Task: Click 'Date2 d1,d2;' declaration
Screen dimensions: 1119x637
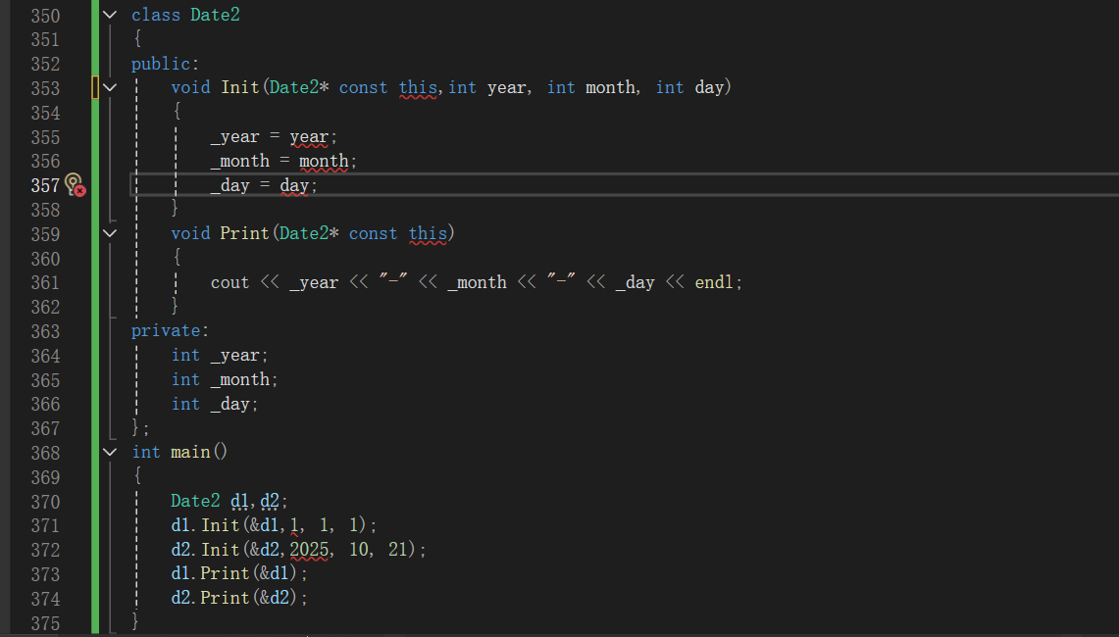Action: click(x=229, y=501)
